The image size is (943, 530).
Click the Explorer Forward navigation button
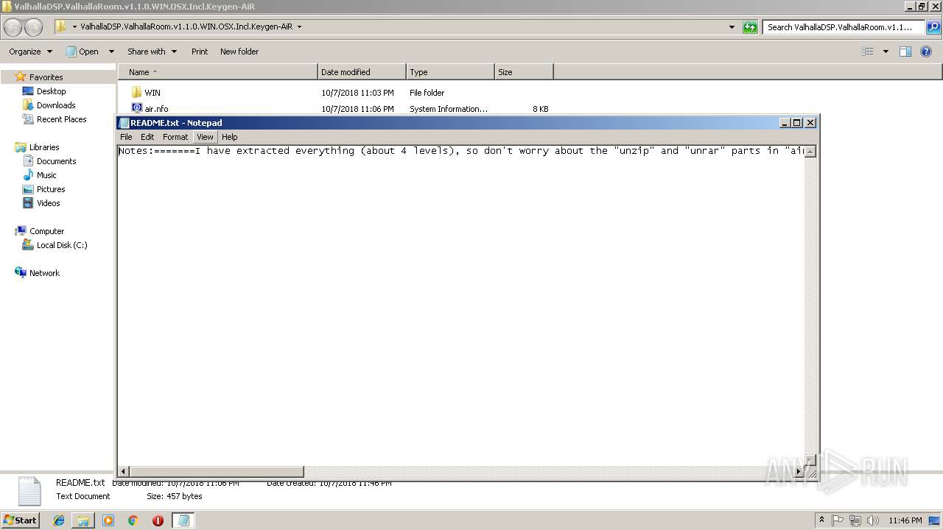tap(34, 27)
